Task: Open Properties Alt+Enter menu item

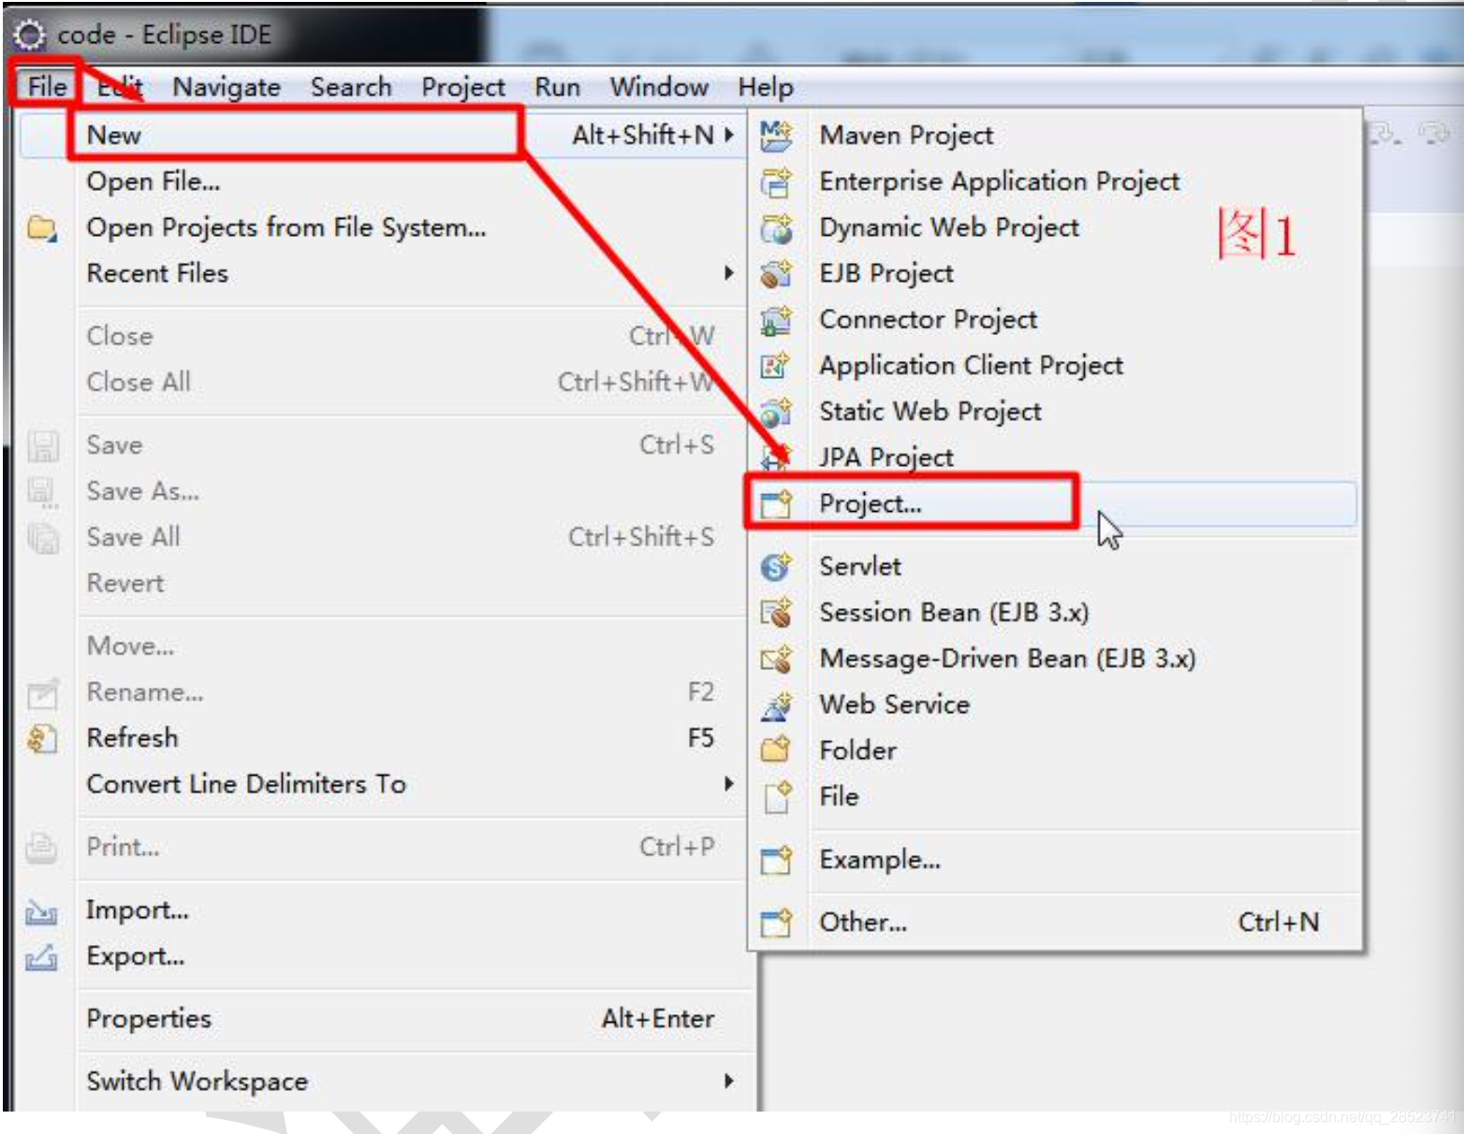Action: 384,1019
